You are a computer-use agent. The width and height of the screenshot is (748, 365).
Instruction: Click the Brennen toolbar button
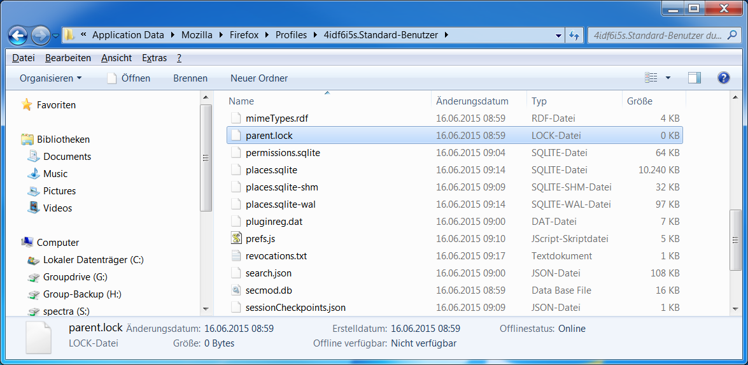[x=190, y=78]
